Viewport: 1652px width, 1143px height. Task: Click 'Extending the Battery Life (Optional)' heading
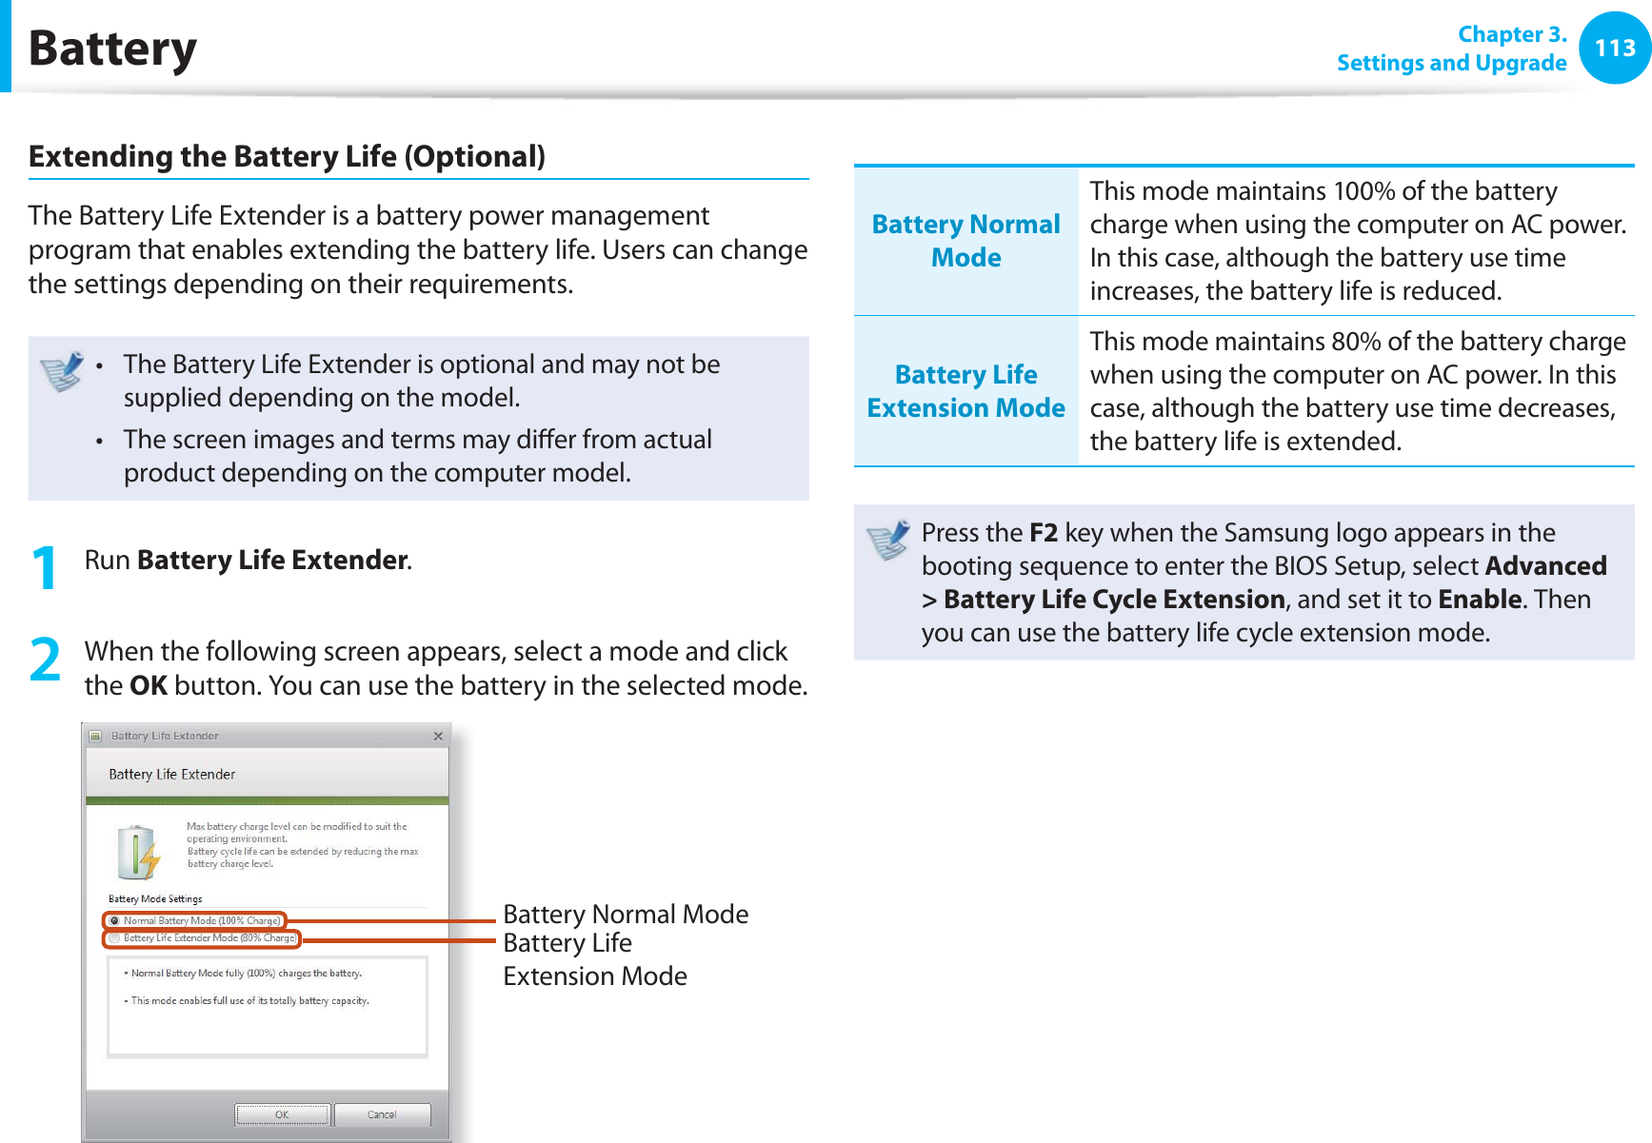point(287,156)
